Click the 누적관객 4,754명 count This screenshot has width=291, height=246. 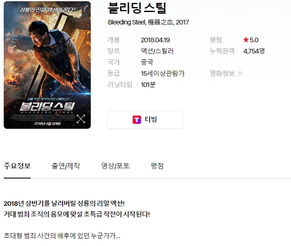click(x=254, y=51)
